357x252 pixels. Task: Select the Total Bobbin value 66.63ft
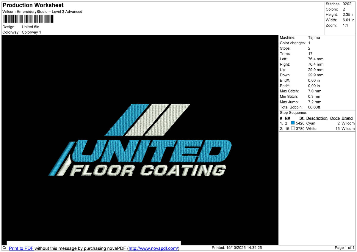(314, 107)
